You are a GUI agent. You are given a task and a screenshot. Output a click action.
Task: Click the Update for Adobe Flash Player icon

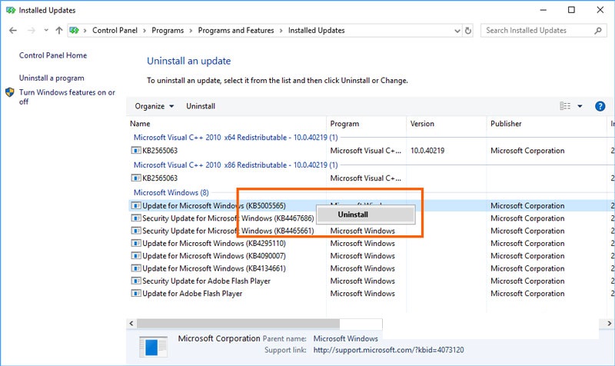pyautogui.click(x=136, y=294)
